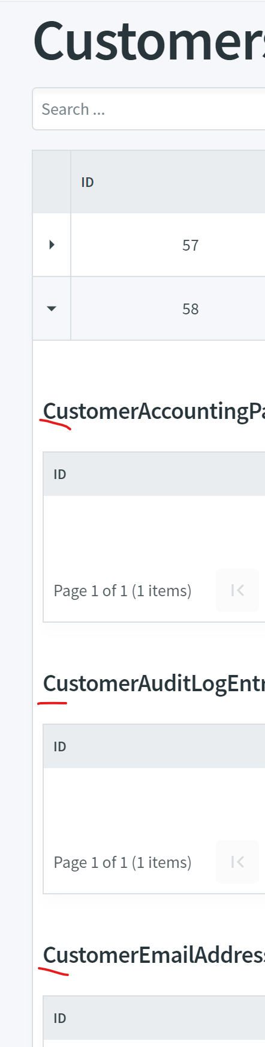Expand the detail row for ID 57
The image size is (265, 1047).
52,245
